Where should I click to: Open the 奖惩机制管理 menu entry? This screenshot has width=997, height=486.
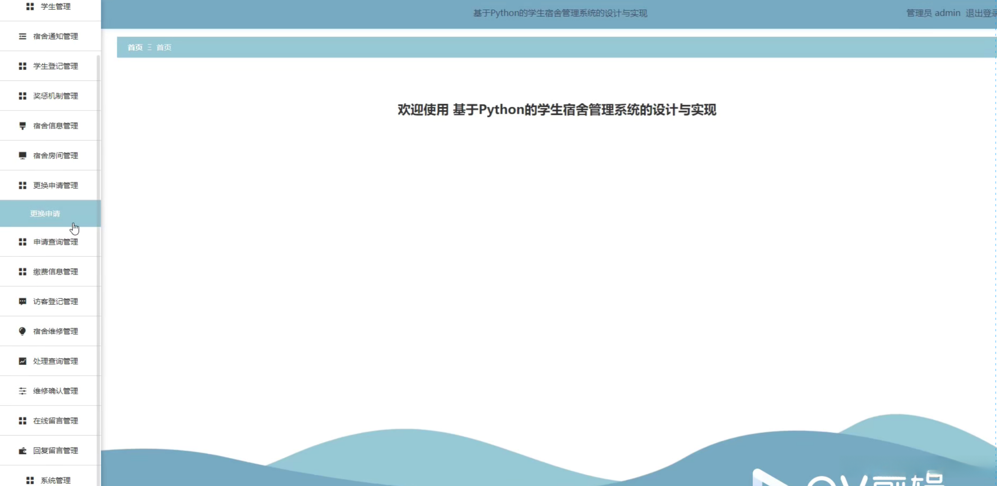click(55, 96)
